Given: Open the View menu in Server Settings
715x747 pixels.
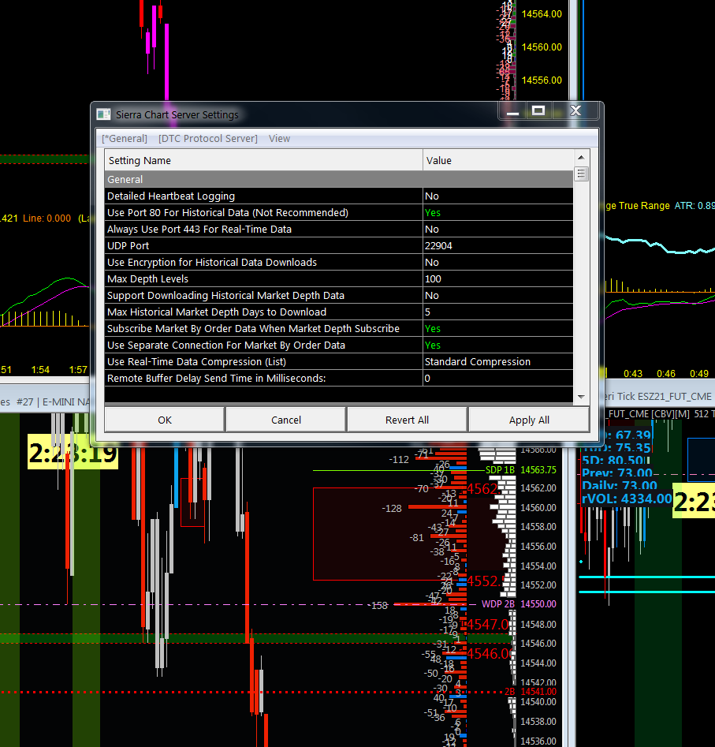Looking at the screenshot, I should pyautogui.click(x=279, y=139).
